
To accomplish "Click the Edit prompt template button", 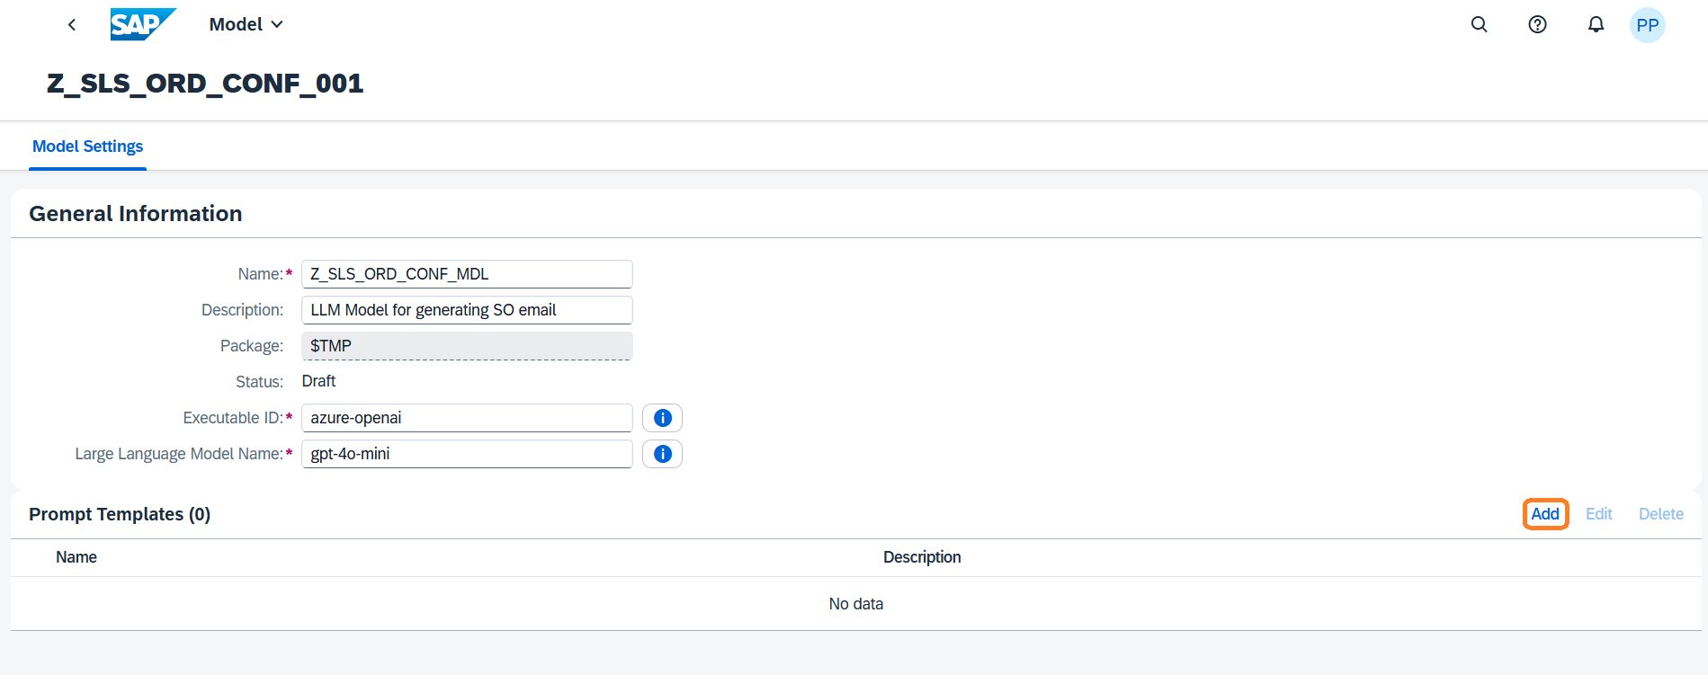I will 1598,514.
